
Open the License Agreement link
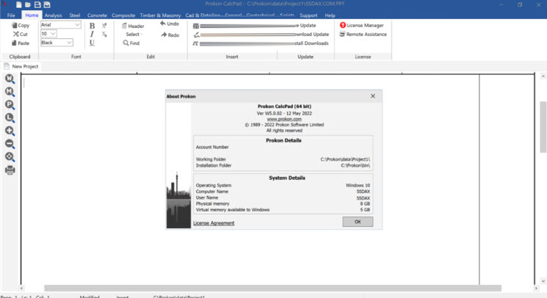coord(214,223)
